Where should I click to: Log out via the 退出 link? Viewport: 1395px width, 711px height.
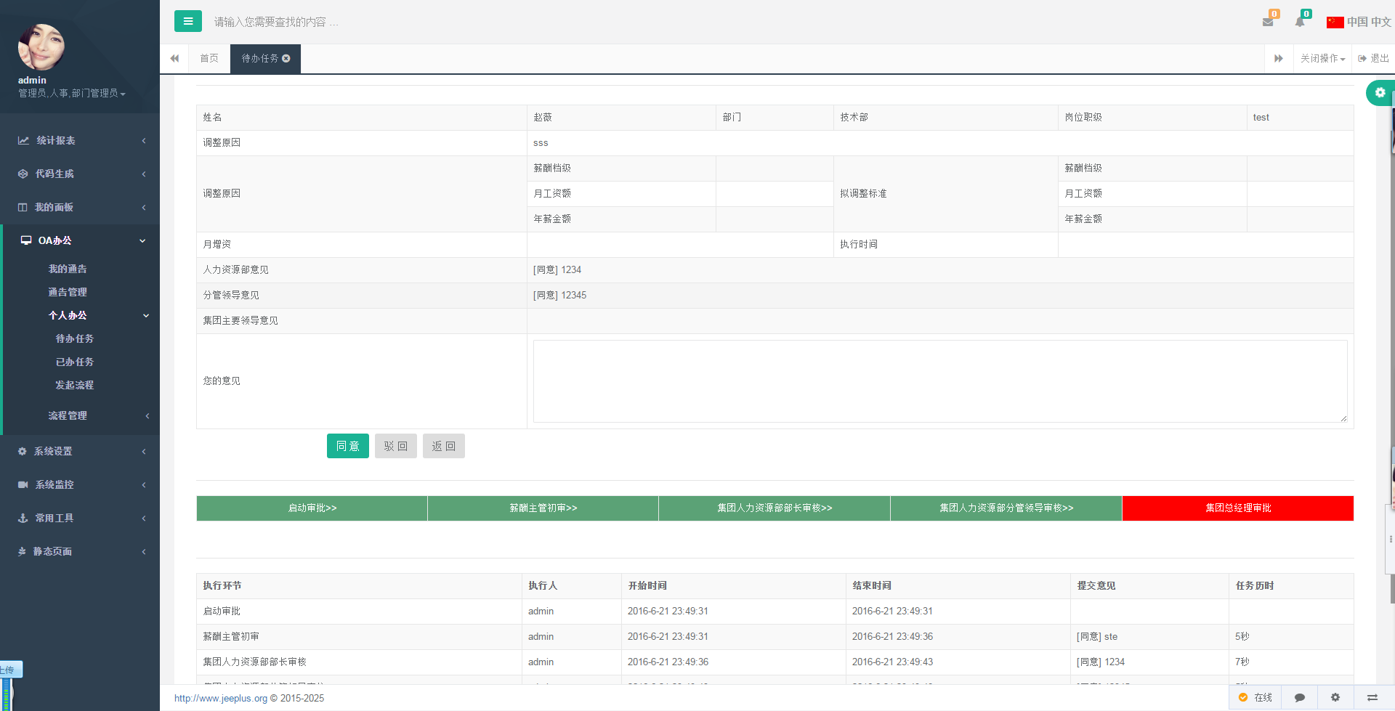[1373, 58]
